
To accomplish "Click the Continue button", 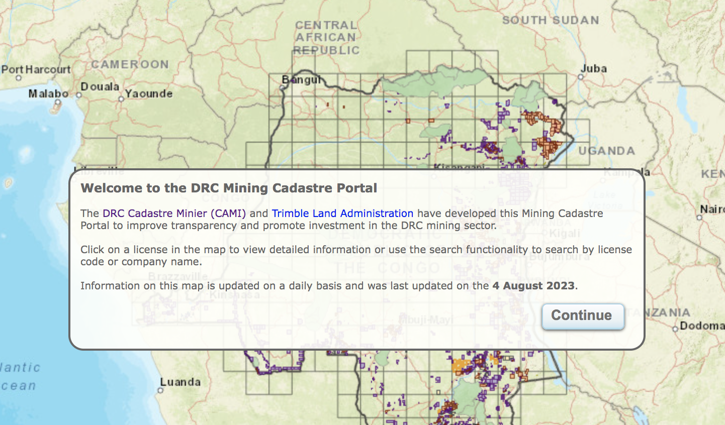I will coord(583,316).
